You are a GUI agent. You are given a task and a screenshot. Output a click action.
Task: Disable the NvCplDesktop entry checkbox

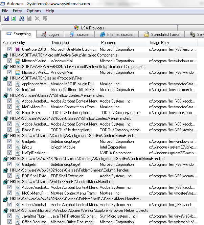[9, 152]
